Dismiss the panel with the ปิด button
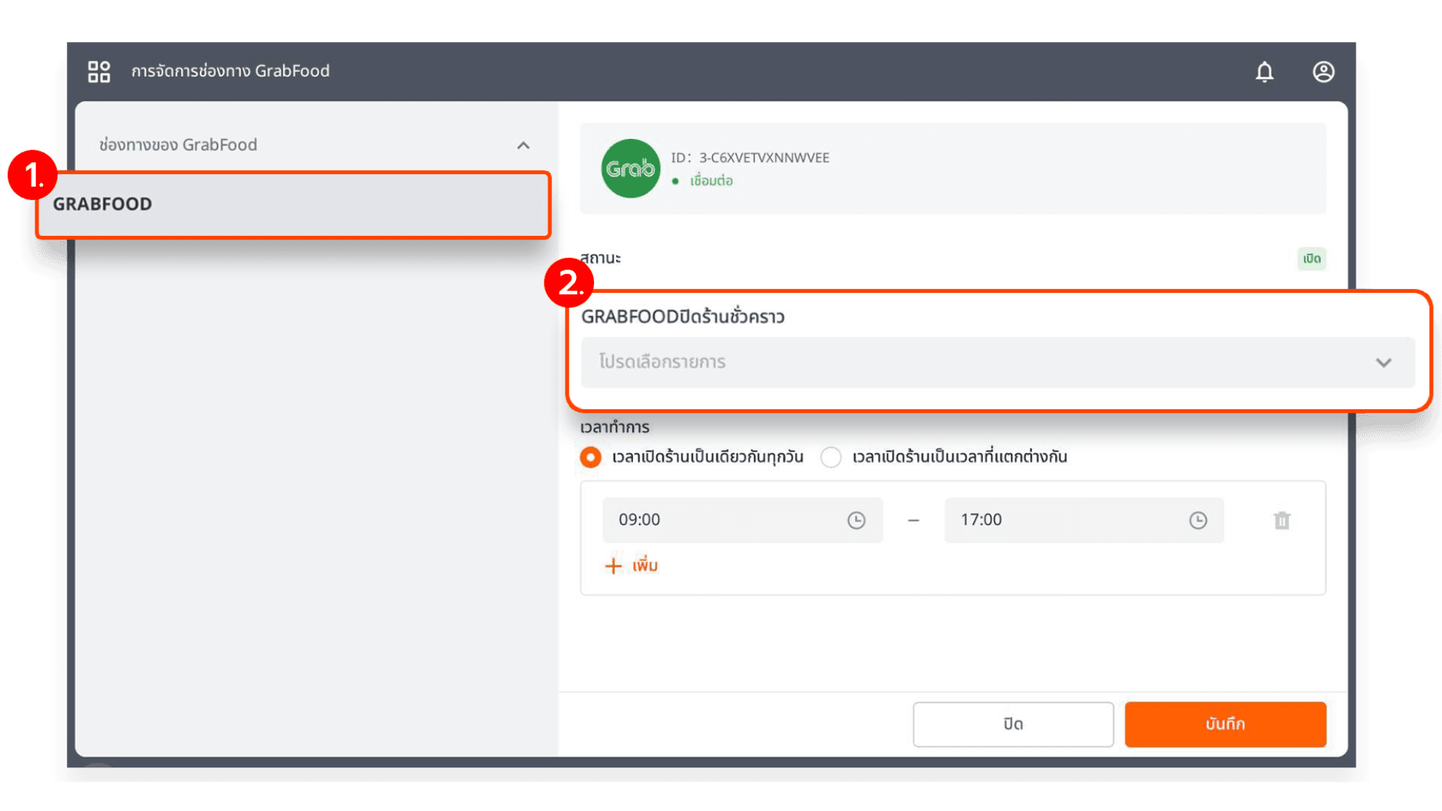 1013,724
